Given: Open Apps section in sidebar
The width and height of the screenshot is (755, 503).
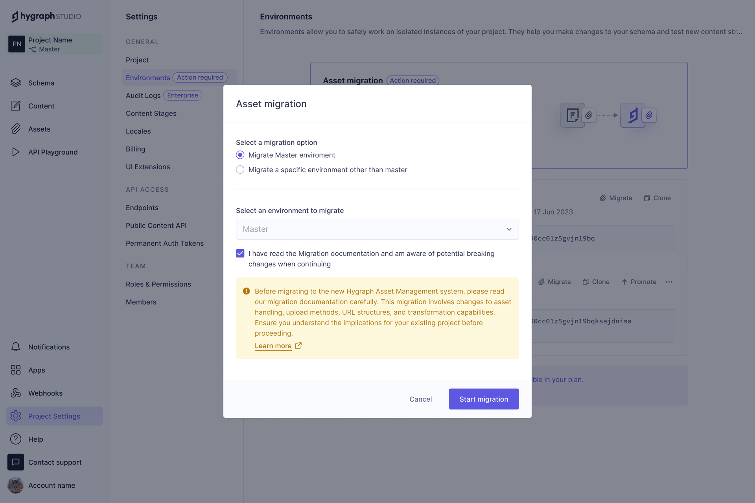Looking at the screenshot, I should pos(36,370).
